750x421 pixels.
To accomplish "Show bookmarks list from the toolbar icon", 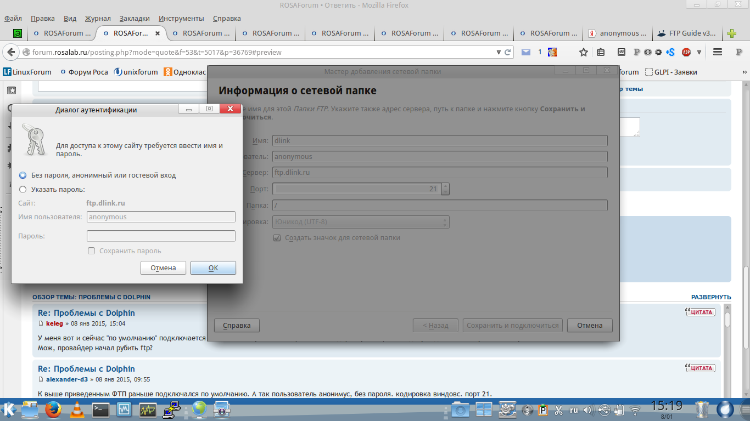I will 601,52.
